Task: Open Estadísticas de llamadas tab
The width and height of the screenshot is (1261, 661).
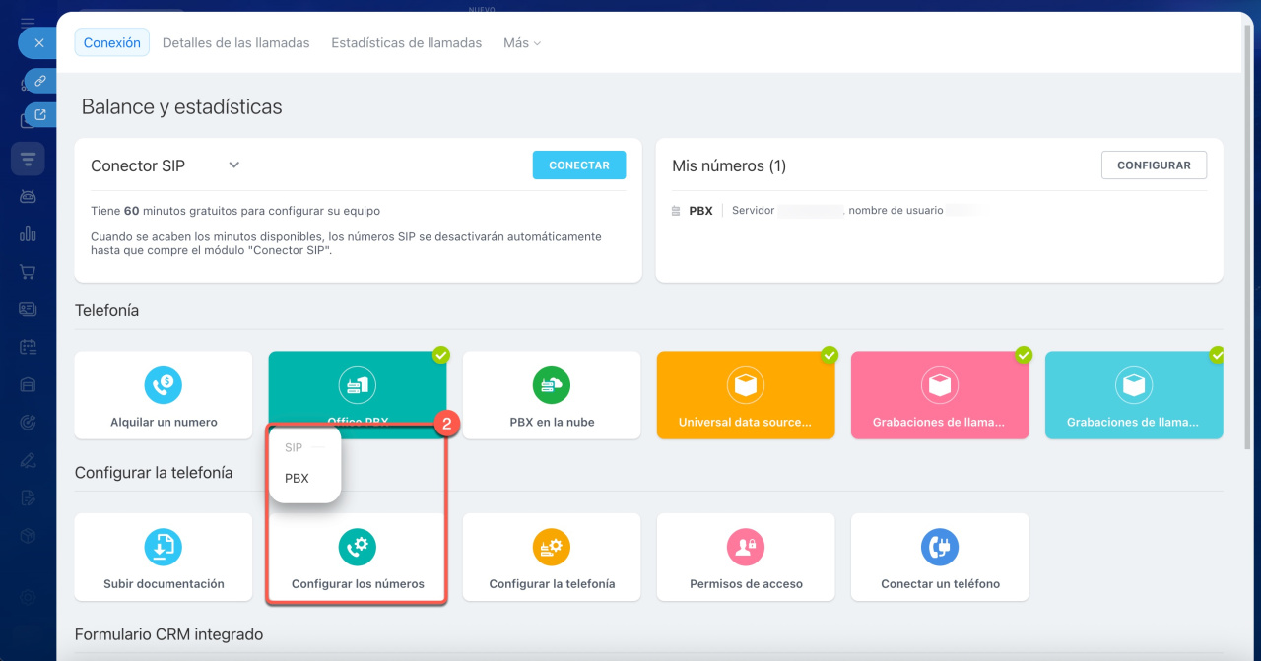Action: tap(406, 43)
